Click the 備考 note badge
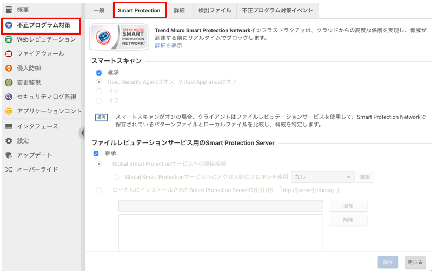The height and width of the screenshot is (273, 444). click(101, 117)
